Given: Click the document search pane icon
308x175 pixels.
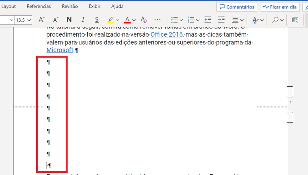Looking at the screenshot, I should 295,20.
